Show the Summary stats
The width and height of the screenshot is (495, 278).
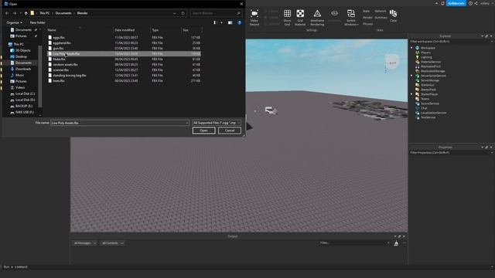click(x=381, y=18)
